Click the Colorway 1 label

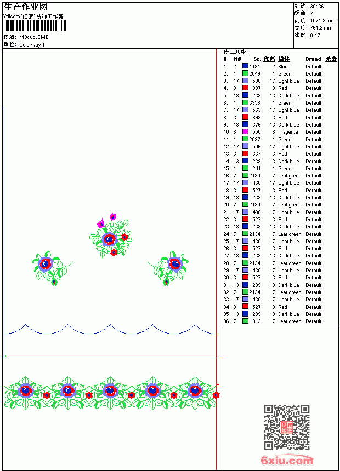(x=32, y=45)
